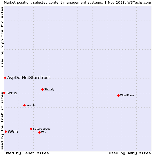Click the 'used by high traffic sites' axis label

2,37
